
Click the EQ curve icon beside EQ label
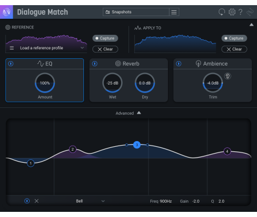tap(41, 63)
